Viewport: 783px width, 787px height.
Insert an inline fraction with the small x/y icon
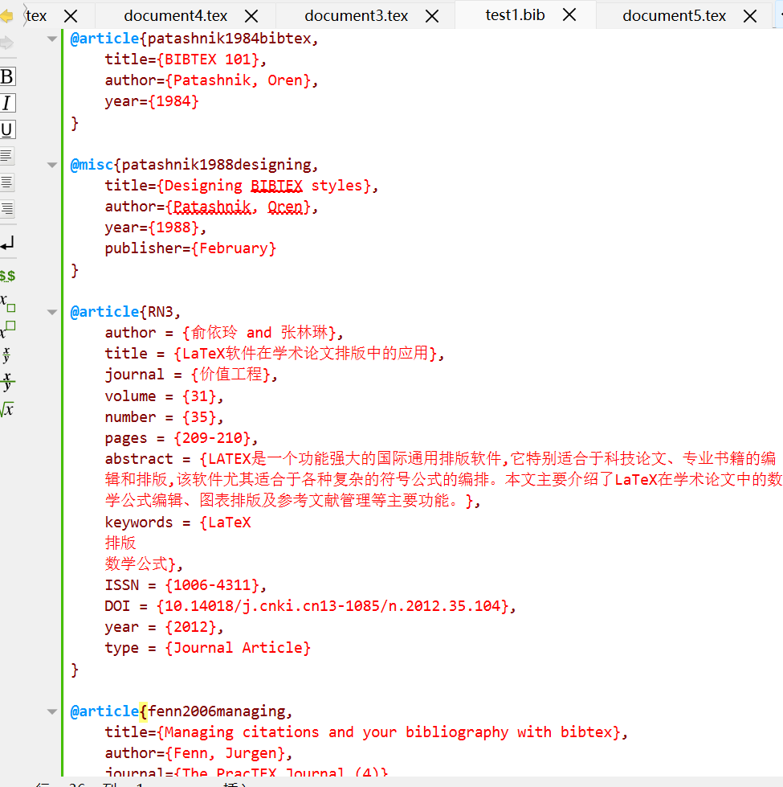[6, 355]
